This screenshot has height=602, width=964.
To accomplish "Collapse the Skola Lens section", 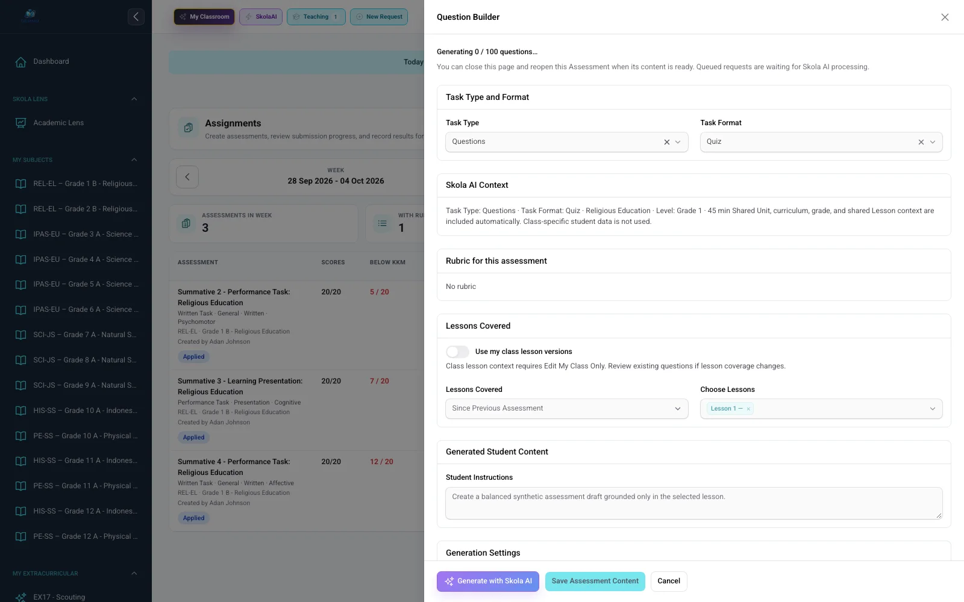I will (x=134, y=99).
